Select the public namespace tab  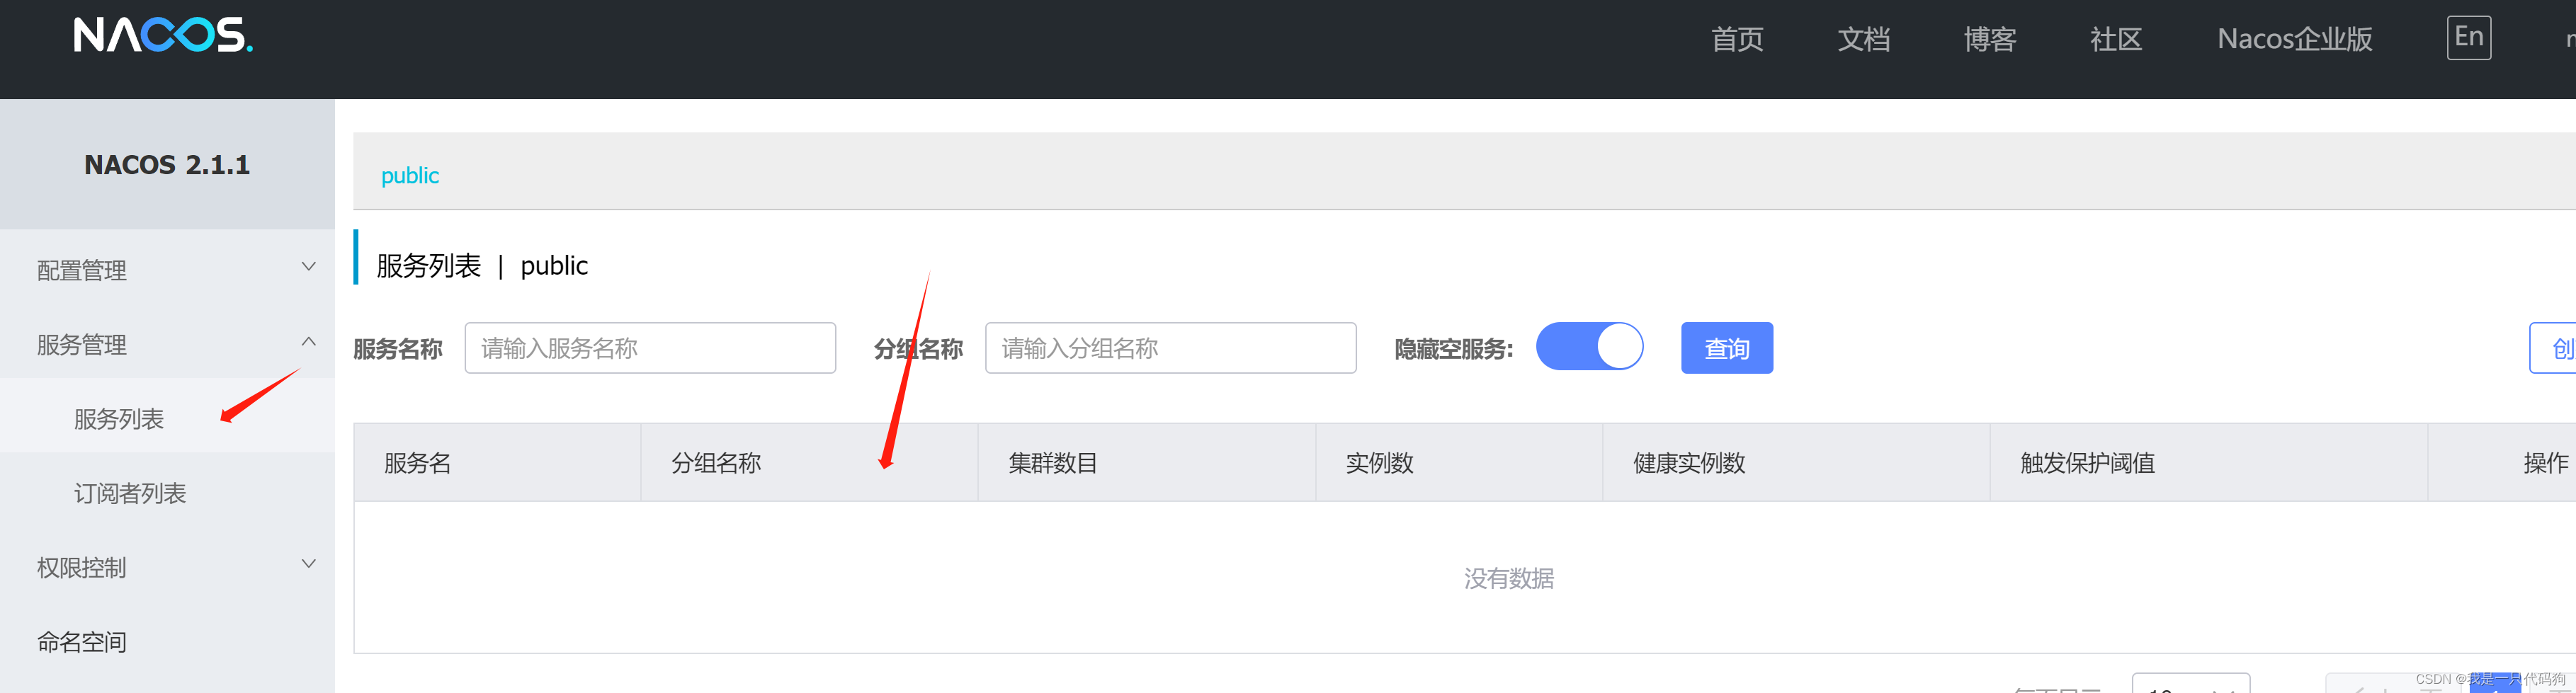click(410, 175)
